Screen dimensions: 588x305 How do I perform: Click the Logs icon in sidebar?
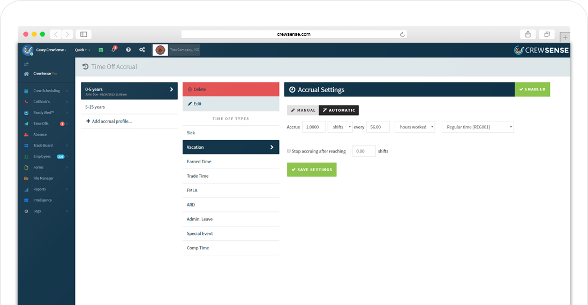pyautogui.click(x=26, y=211)
